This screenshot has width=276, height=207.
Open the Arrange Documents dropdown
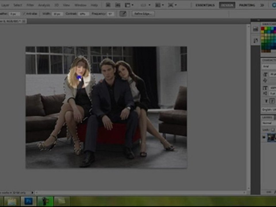pos(160,5)
